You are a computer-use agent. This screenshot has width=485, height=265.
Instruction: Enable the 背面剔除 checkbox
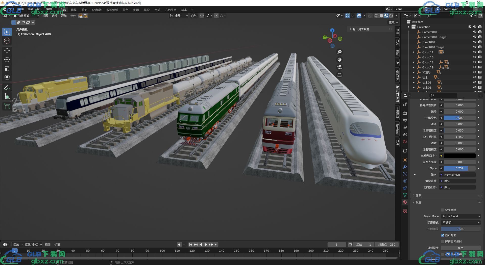click(443, 210)
